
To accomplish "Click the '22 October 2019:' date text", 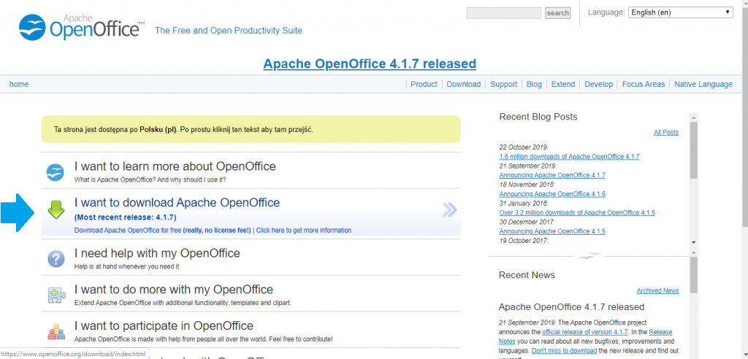I will click(524, 147).
